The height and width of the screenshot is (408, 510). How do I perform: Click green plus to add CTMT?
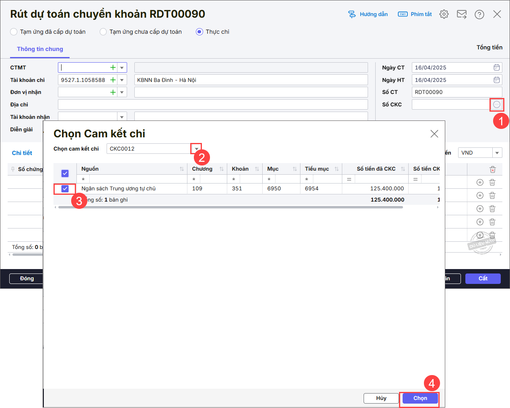click(x=113, y=67)
